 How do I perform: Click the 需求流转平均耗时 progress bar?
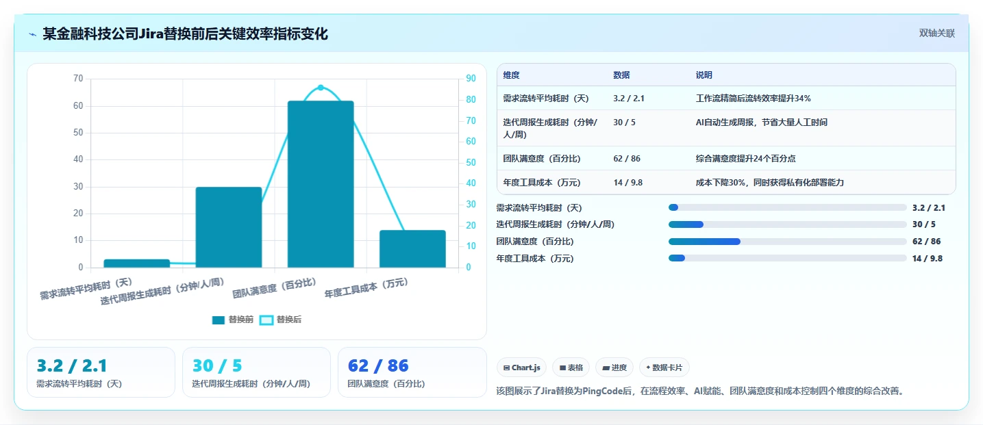pos(788,207)
